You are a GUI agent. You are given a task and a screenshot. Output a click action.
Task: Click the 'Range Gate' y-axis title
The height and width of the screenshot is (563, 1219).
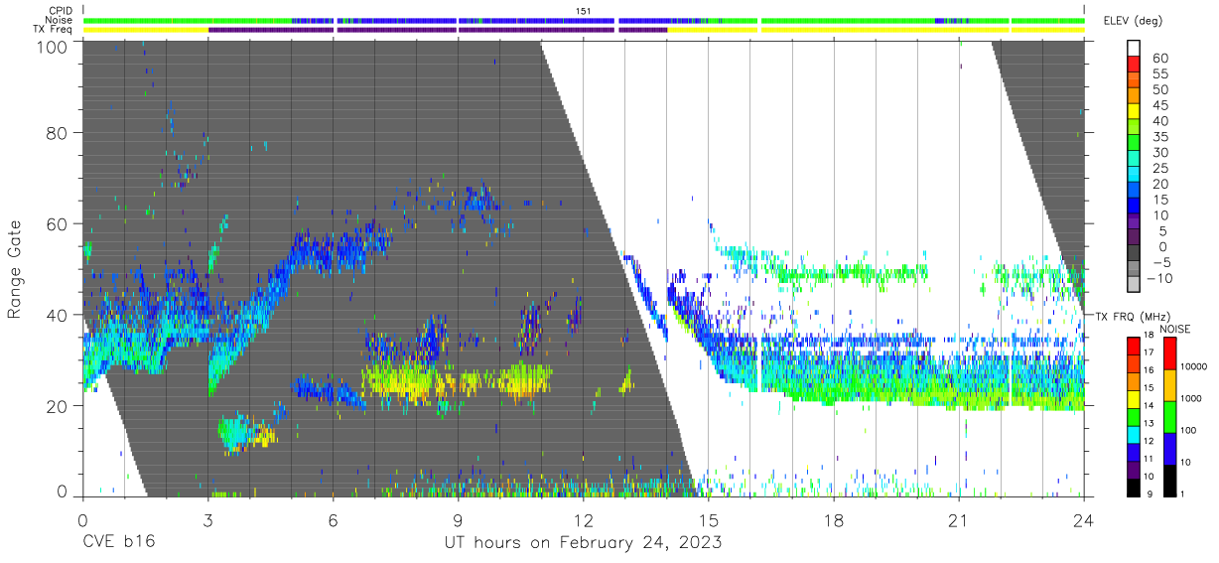15,270
